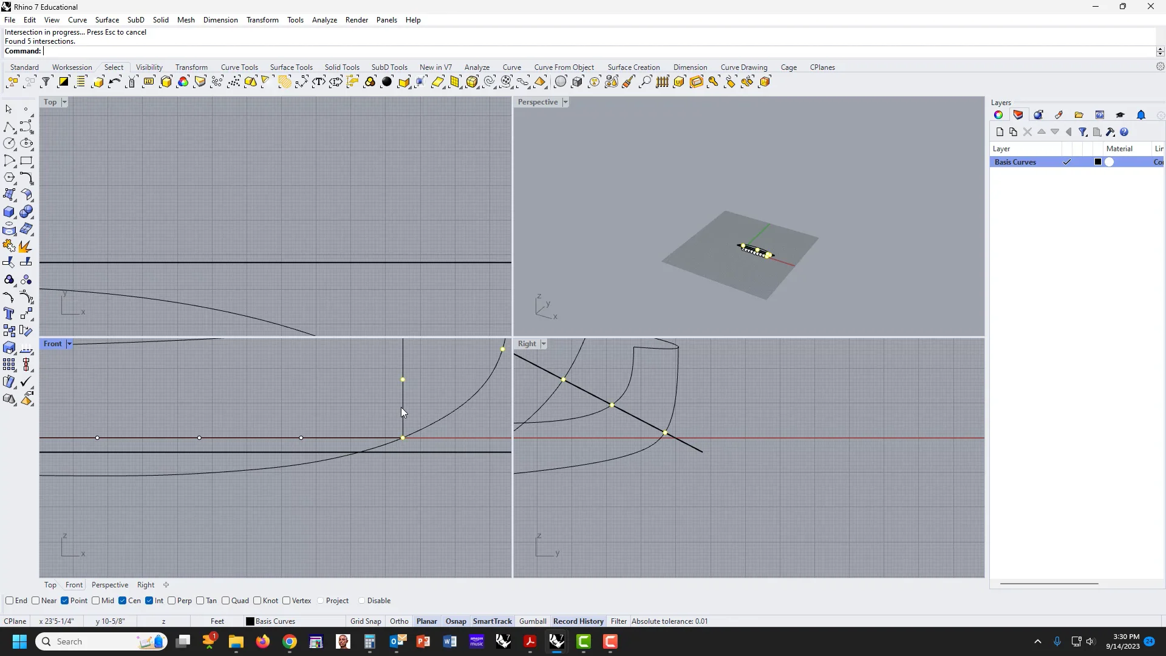Image resolution: width=1166 pixels, height=656 pixels.
Task: Toggle Ortho mode in status bar
Action: 399,621
